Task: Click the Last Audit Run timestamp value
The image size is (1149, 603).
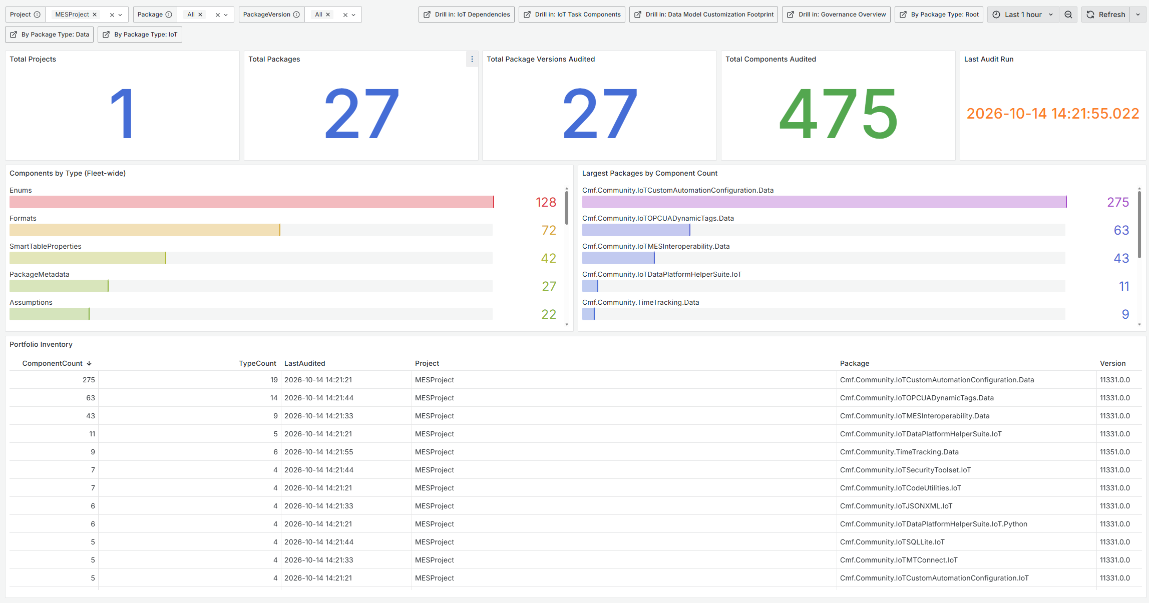Action: point(1052,114)
